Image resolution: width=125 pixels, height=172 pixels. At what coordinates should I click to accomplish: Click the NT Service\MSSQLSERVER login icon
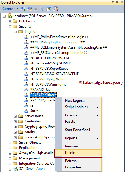pos(26,63)
